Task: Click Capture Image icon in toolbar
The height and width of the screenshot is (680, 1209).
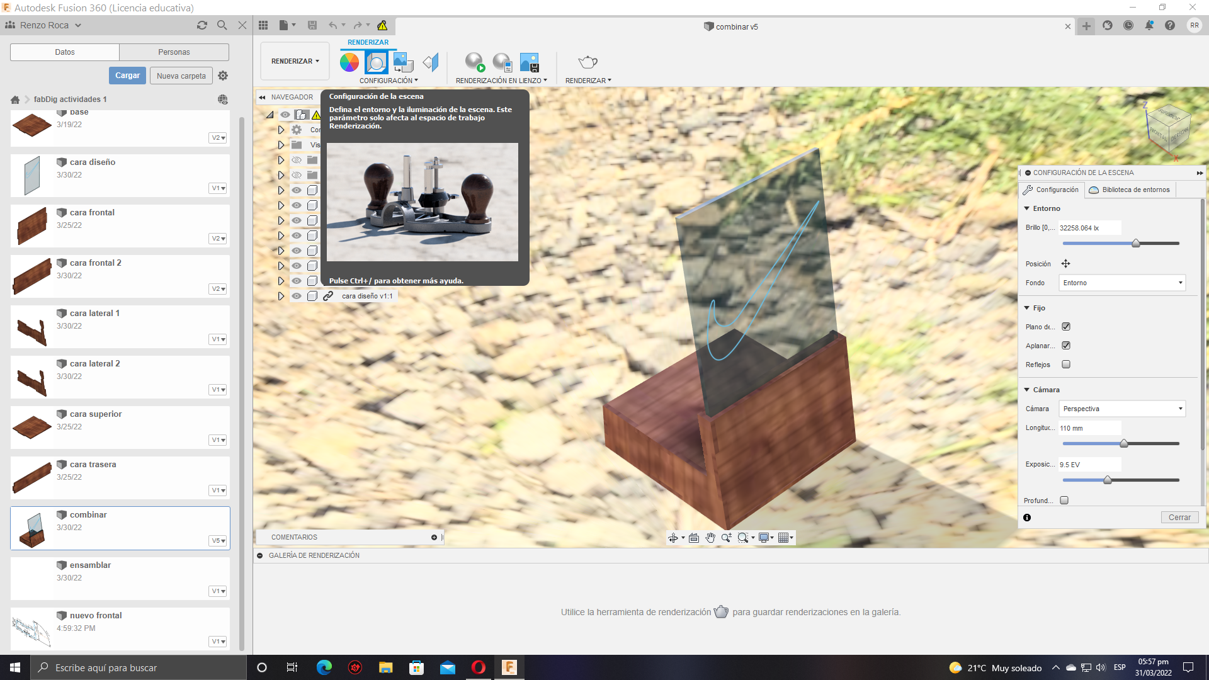Action: click(x=529, y=62)
